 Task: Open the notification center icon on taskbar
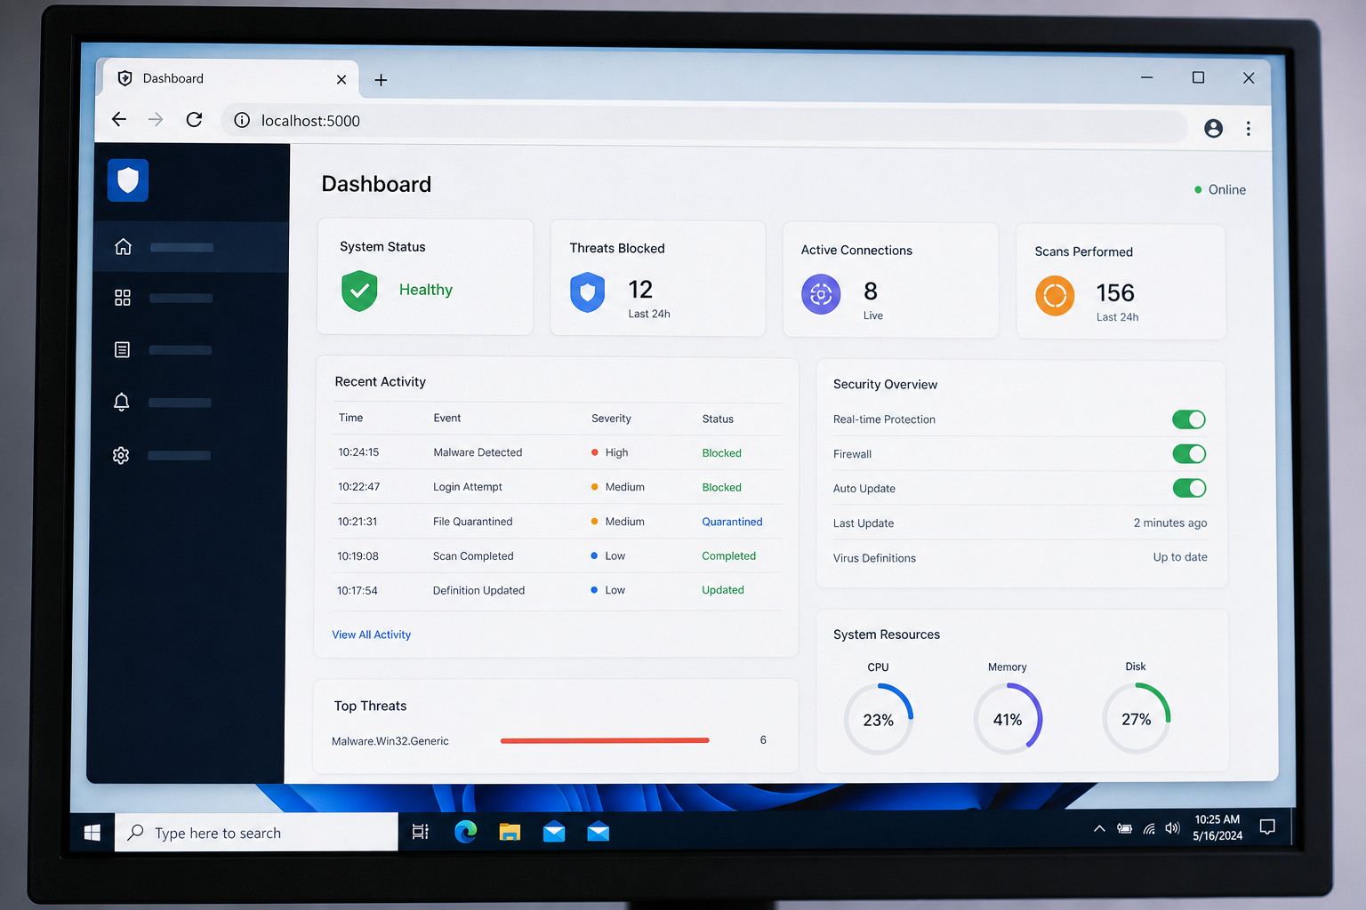click(1267, 827)
